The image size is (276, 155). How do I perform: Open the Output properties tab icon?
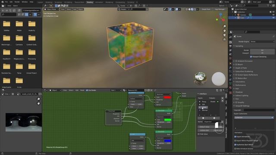(230, 46)
